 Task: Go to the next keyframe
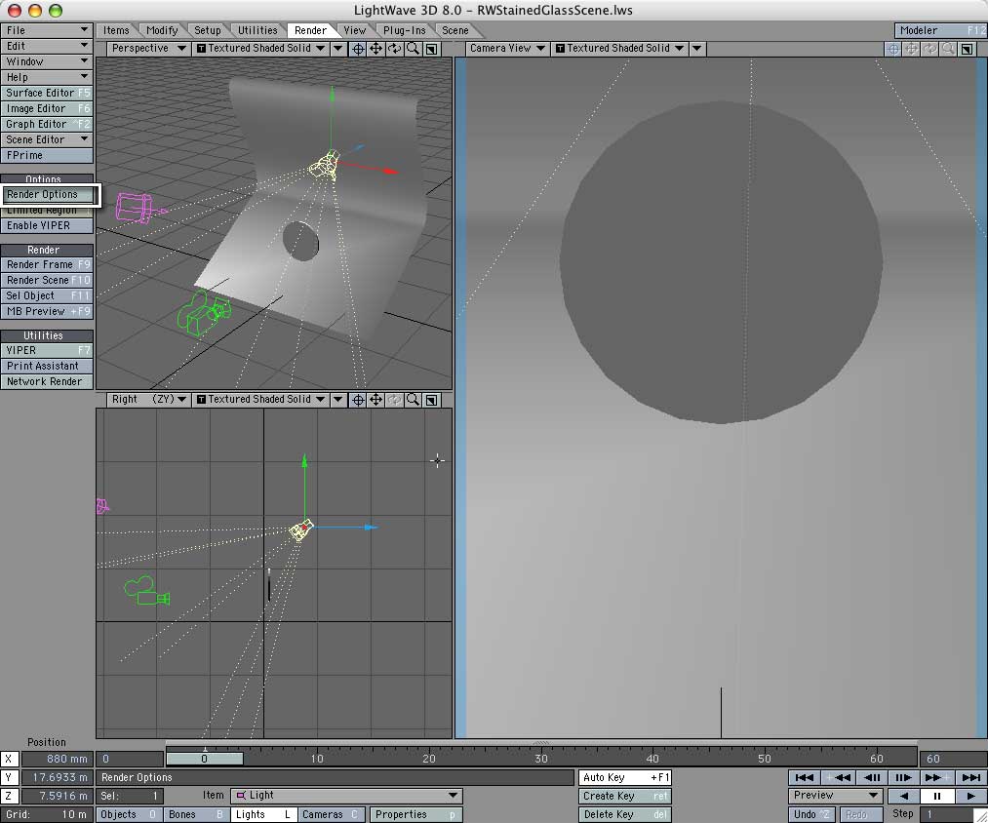(x=935, y=777)
